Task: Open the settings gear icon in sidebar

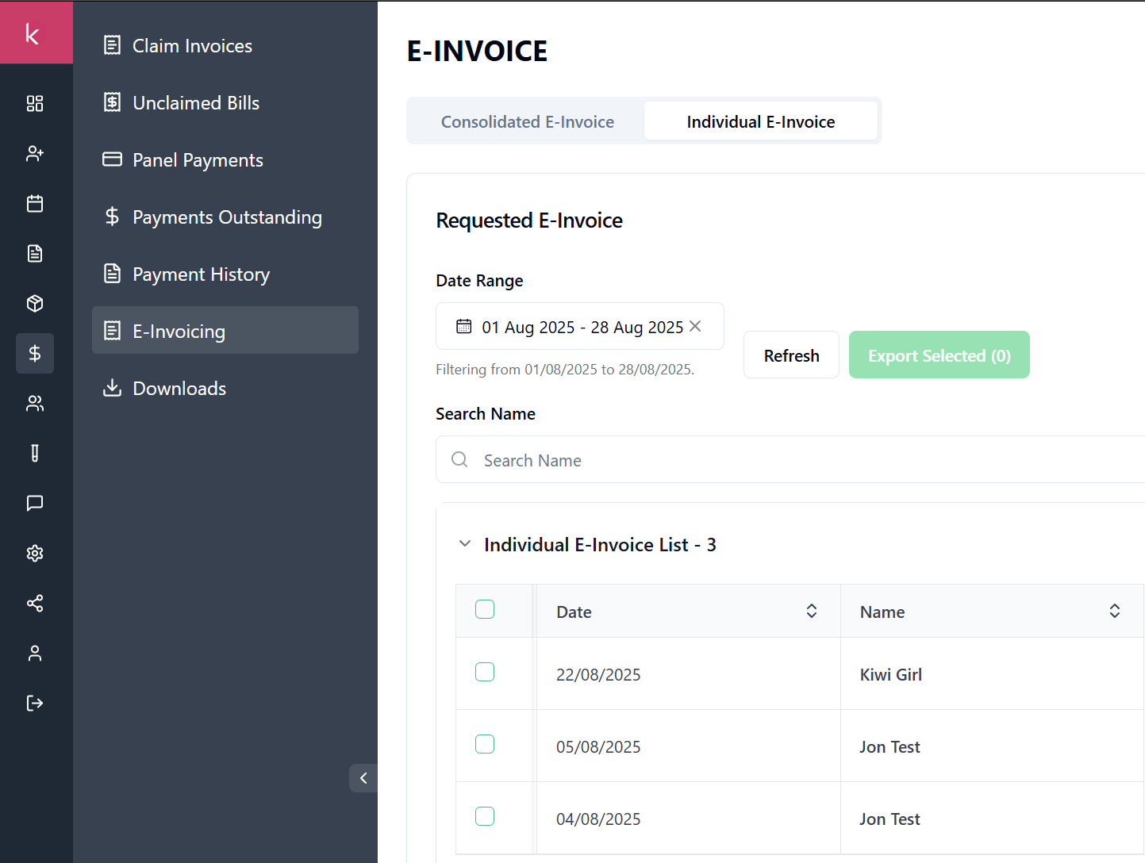Action: [x=35, y=553]
